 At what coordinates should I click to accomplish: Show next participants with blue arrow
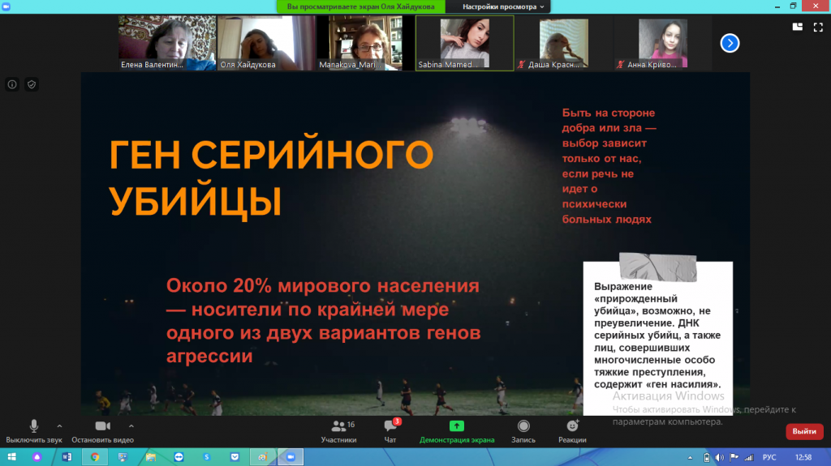[x=730, y=43]
